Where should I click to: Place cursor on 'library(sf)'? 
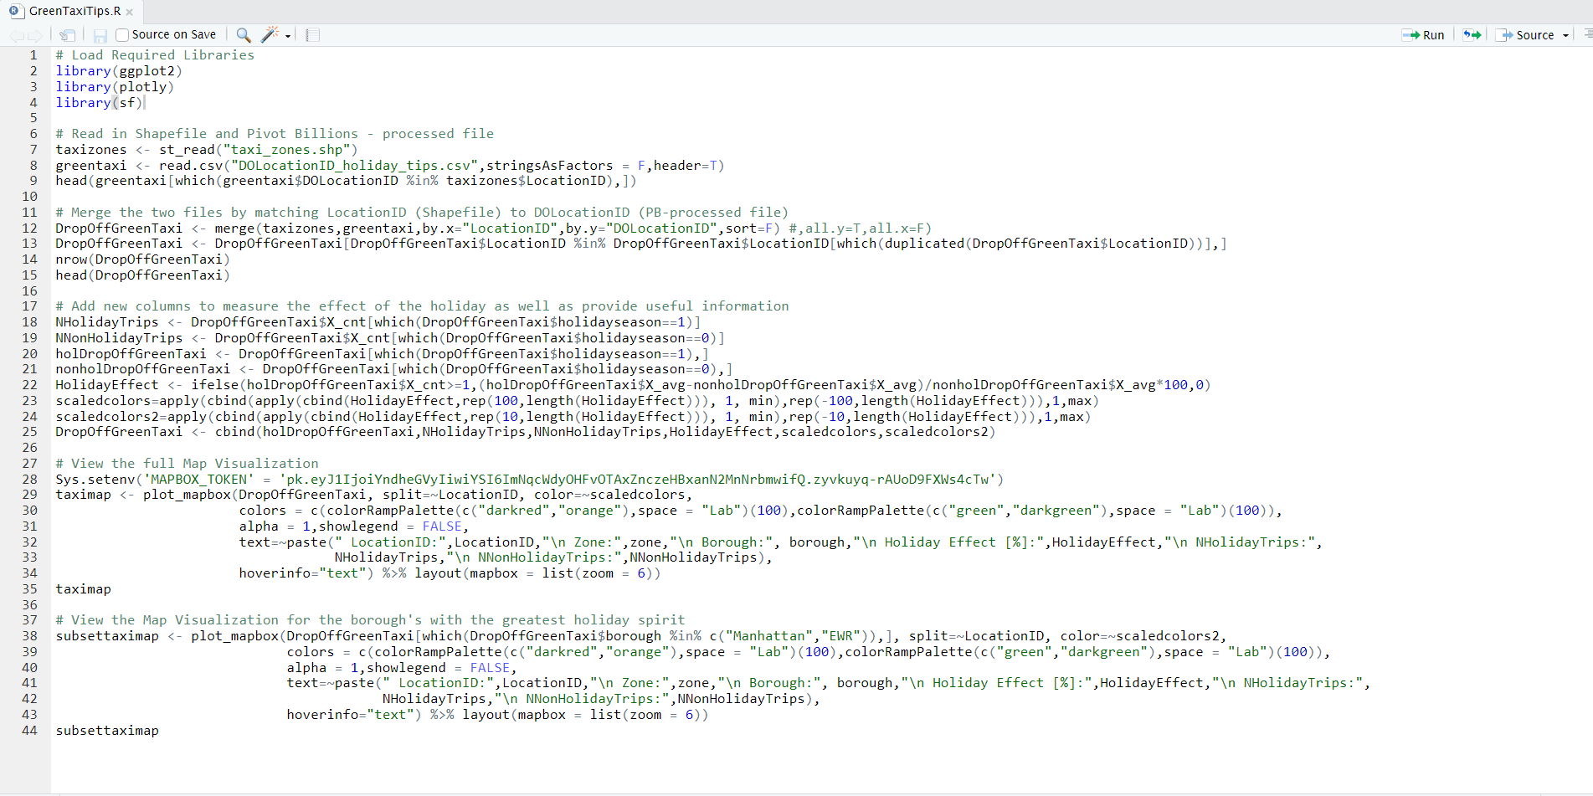99,103
